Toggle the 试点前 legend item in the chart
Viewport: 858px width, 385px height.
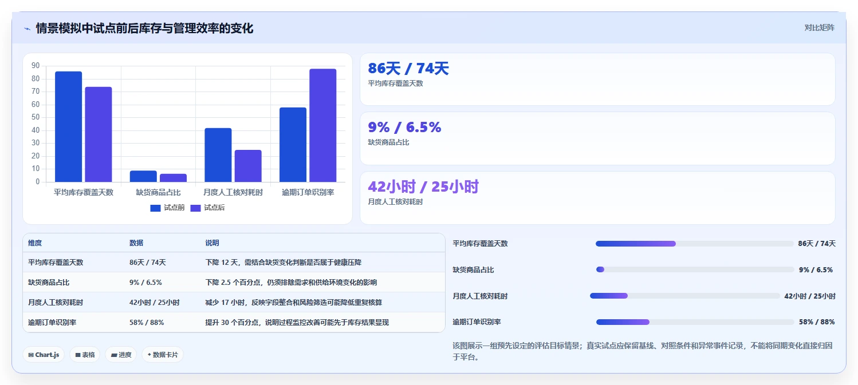pyautogui.click(x=167, y=208)
